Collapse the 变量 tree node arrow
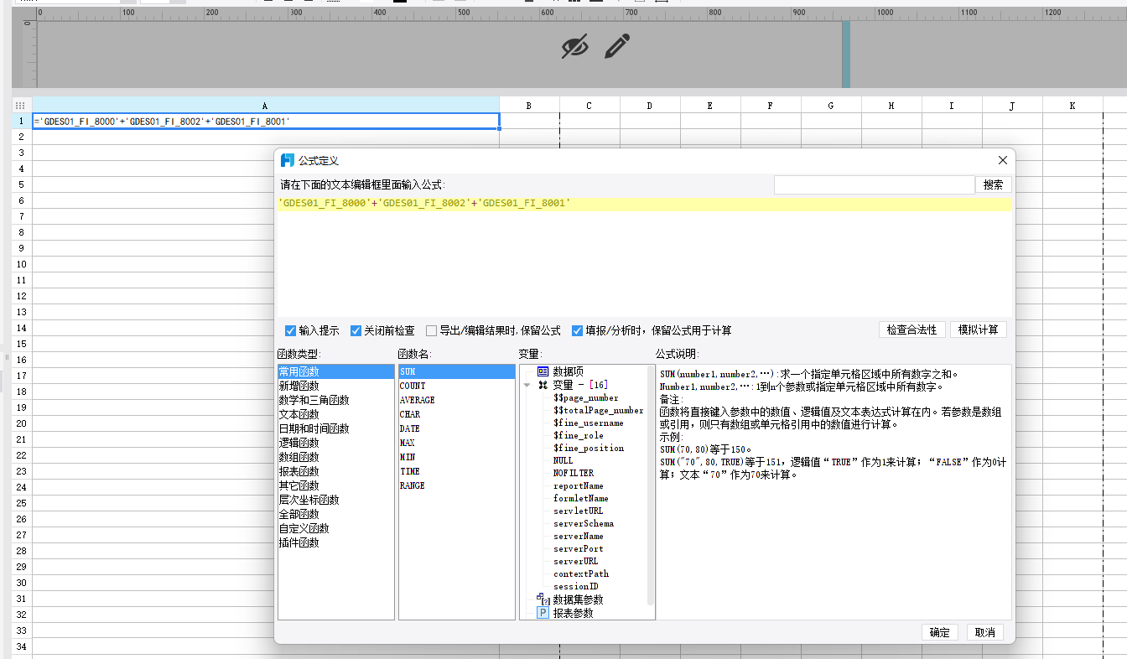Screen dimensions: 1127x659 coord(527,386)
